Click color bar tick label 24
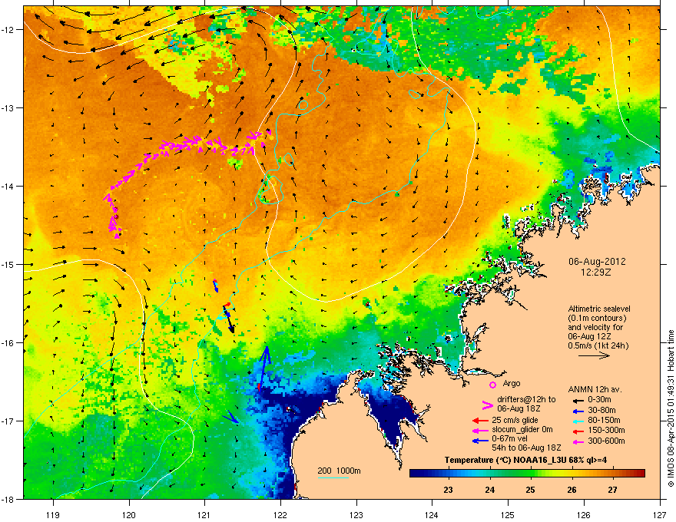 [x=489, y=490]
